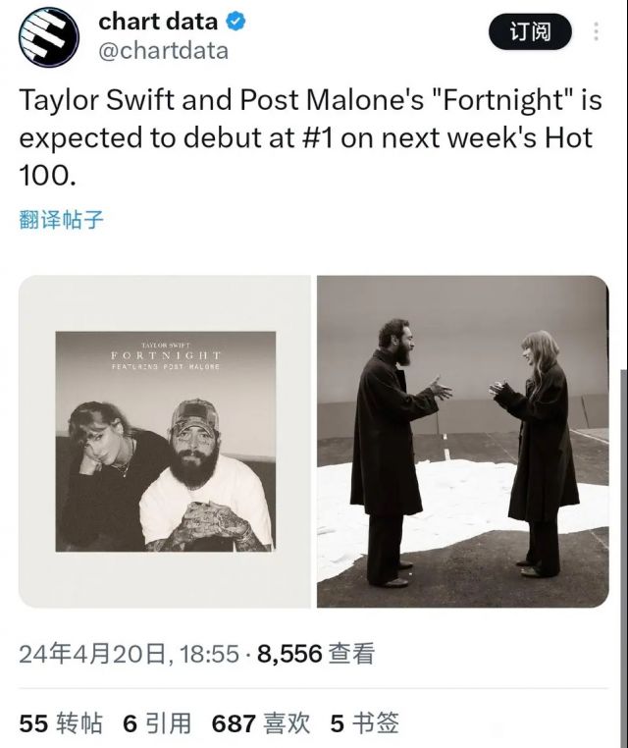
Task: Open the three-dot more options menu
Action: [596, 31]
